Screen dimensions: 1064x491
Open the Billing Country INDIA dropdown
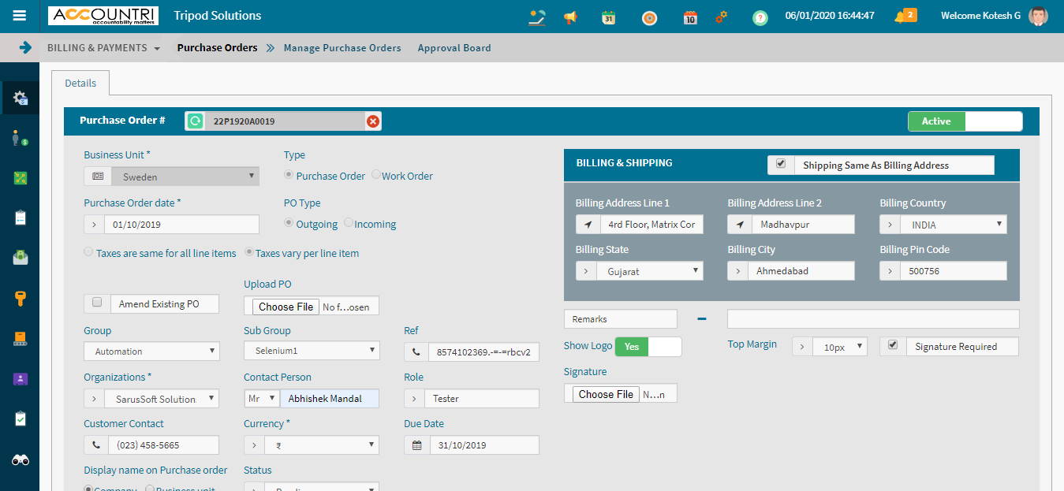tap(955, 225)
